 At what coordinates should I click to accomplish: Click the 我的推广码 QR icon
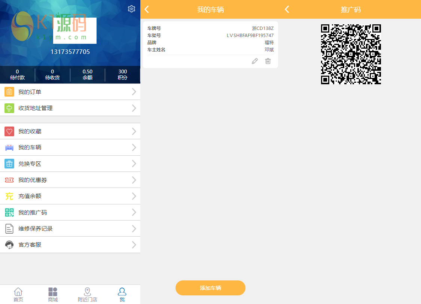pyautogui.click(x=9, y=212)
